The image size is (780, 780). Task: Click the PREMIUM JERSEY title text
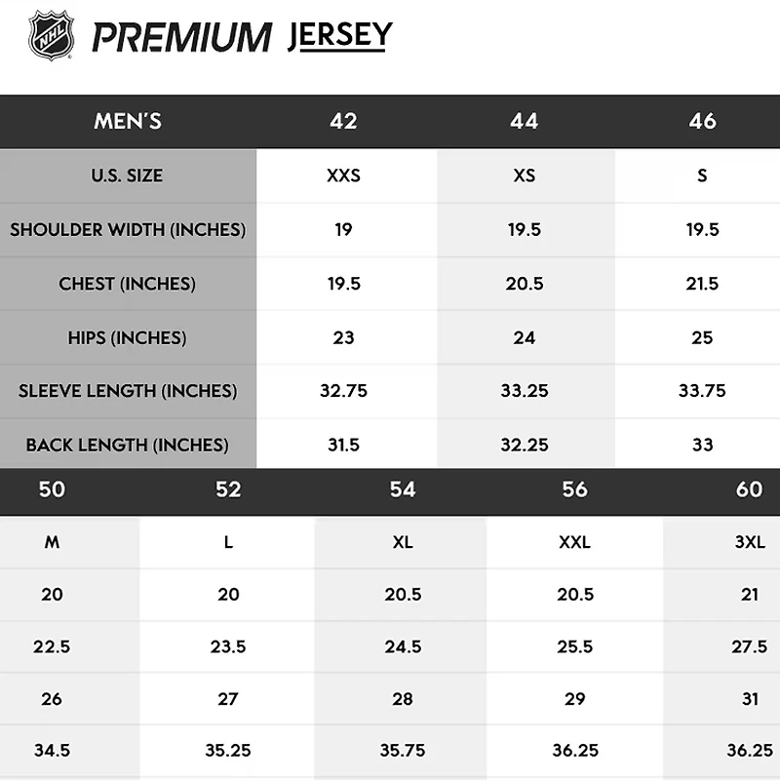(242, 37)
